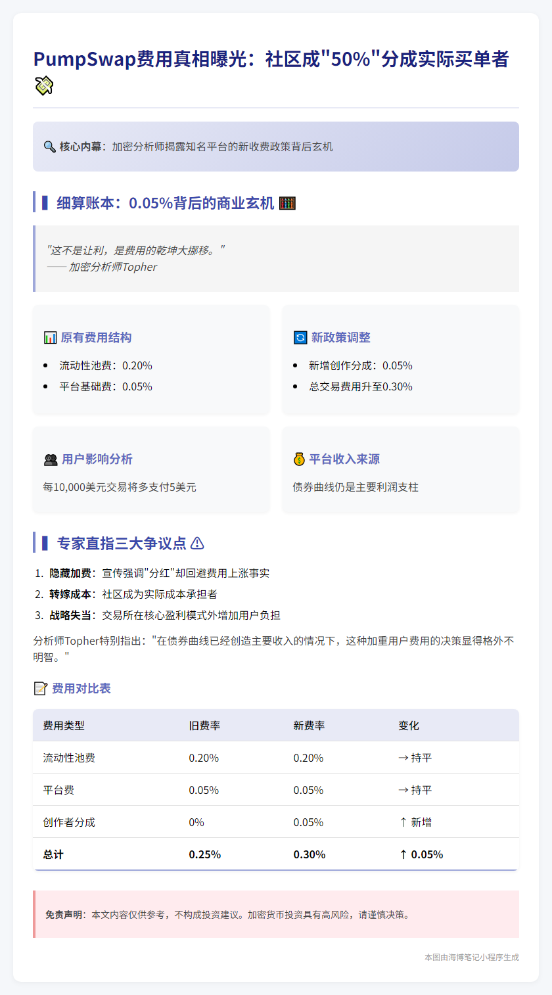552x995 pixels.
Task: Click list item 隐藏加费
Action: (160, 573)
